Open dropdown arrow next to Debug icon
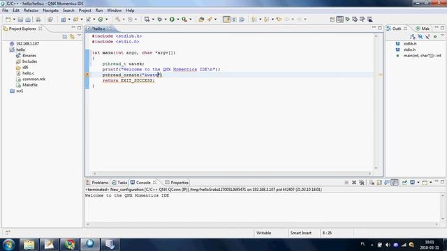The image size is (447, 251). [166, 20]
